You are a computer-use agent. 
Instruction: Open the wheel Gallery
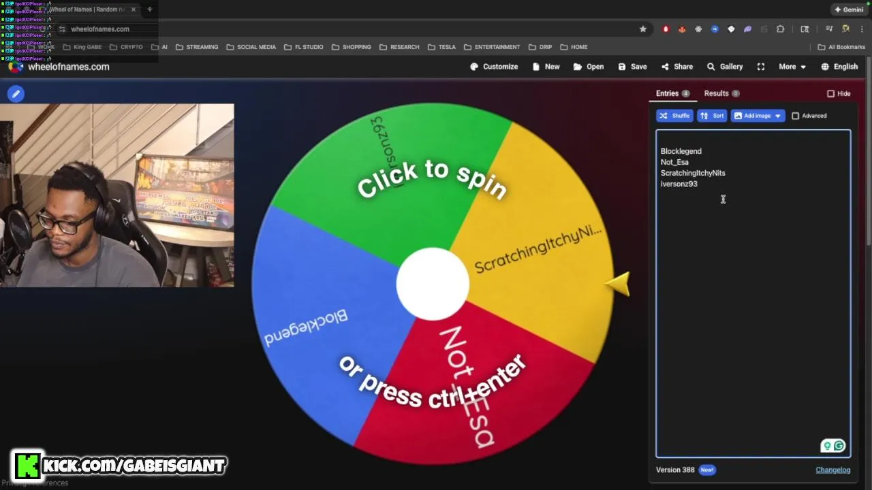tap(724, 67)
